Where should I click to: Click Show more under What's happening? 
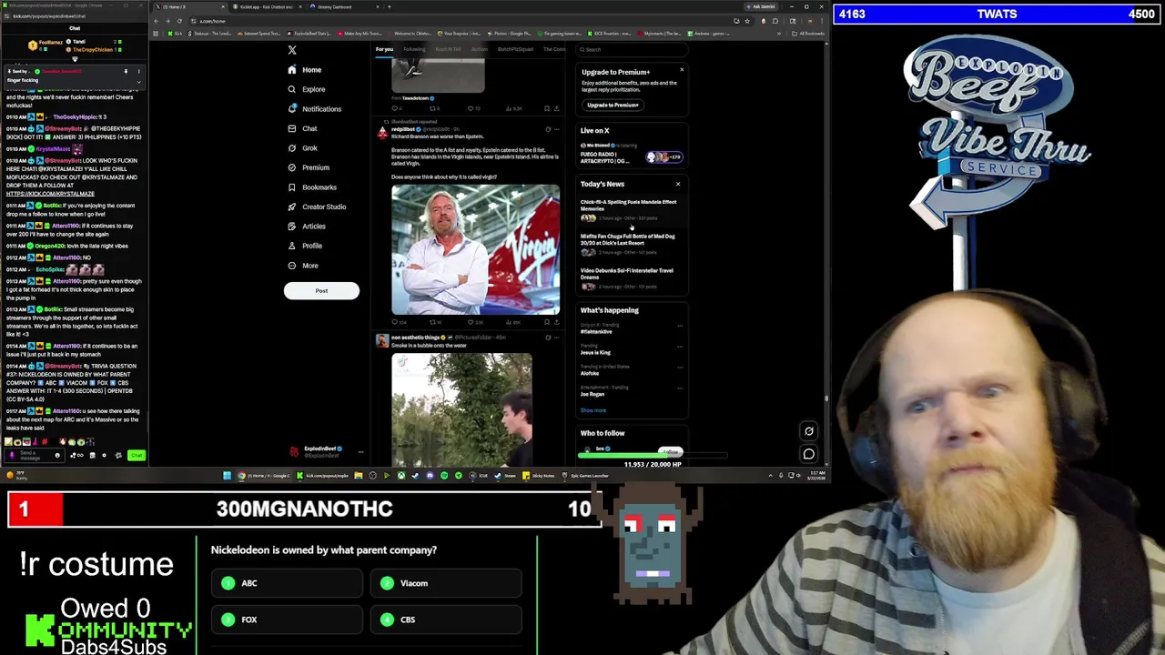point(593,410)
